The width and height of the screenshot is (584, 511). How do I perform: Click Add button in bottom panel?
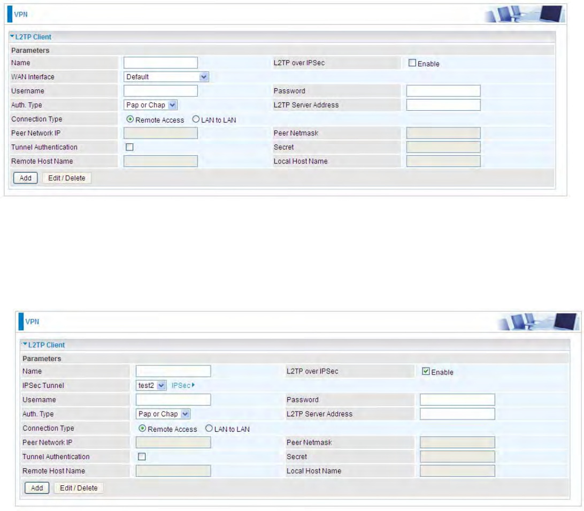37,488
